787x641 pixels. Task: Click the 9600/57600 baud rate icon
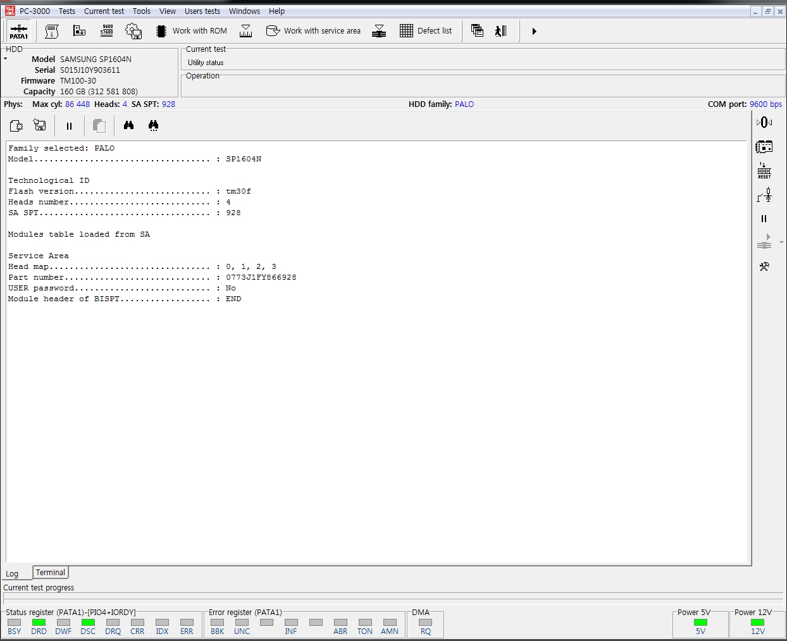107,31
